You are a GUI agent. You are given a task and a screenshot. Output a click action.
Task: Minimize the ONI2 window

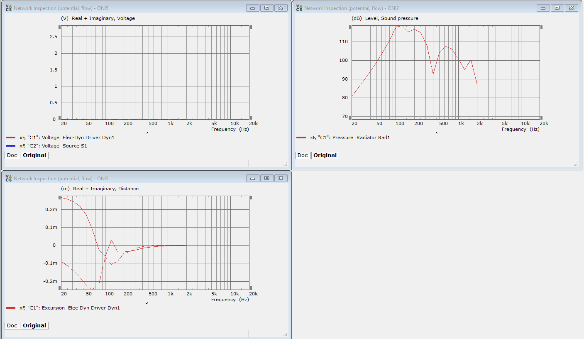[543, 8]
